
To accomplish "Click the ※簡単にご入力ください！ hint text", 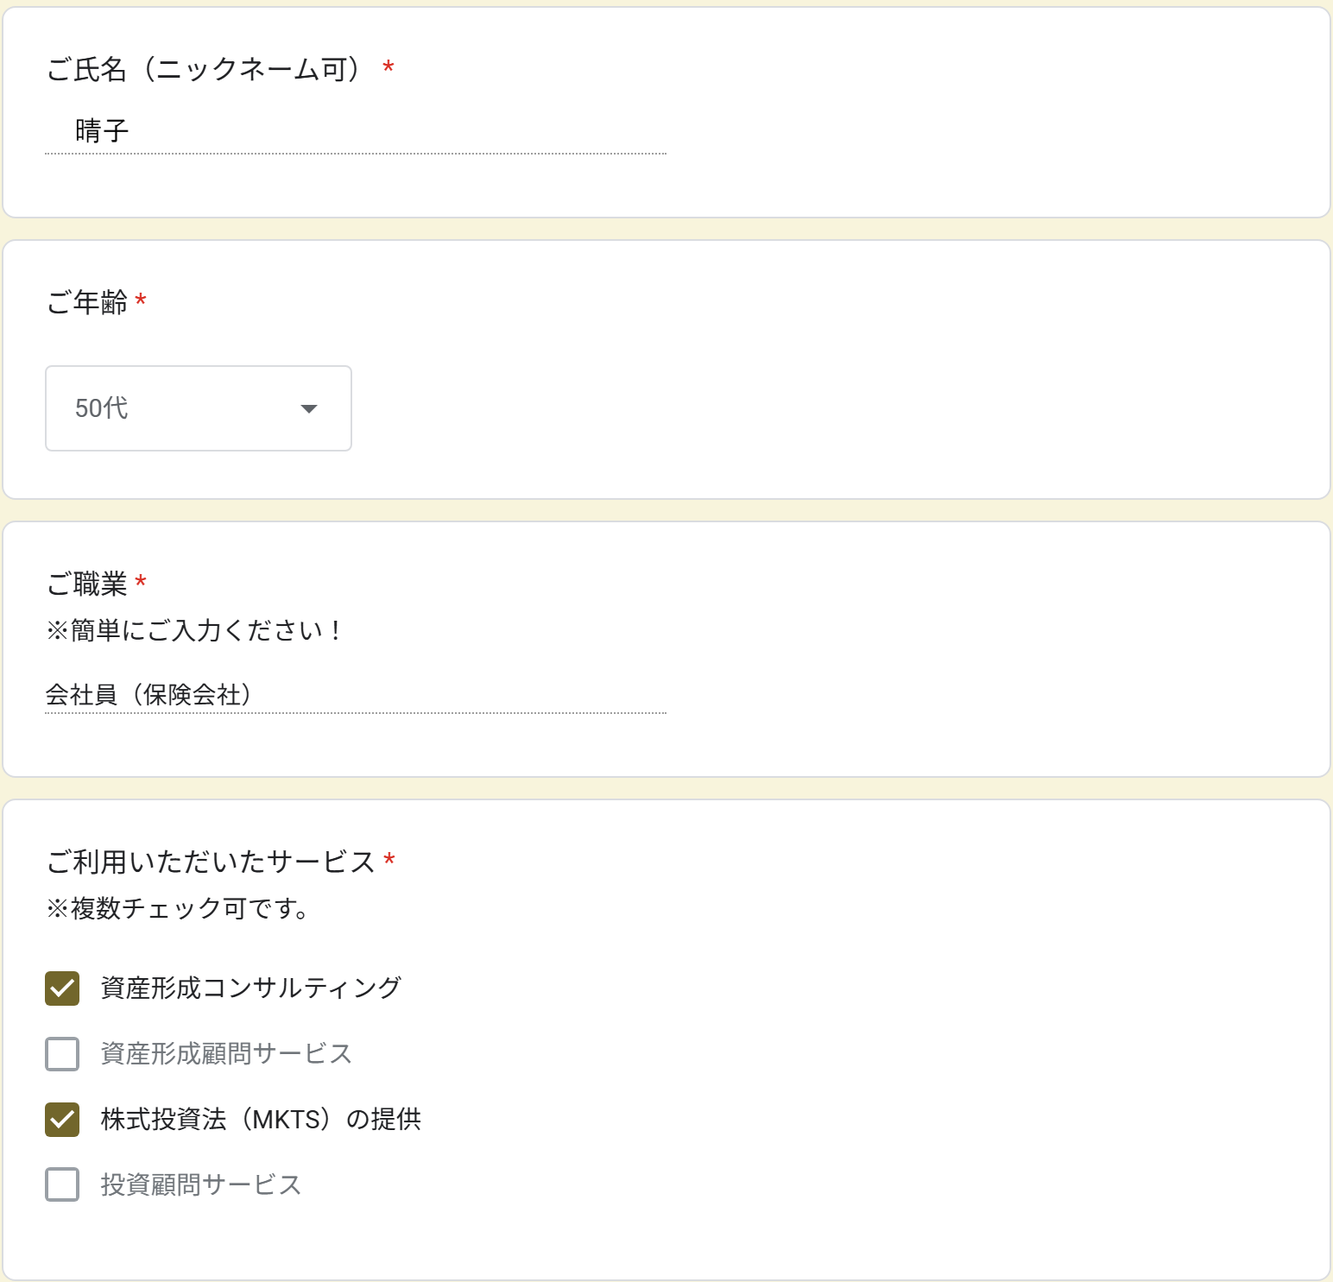I will pos(194,631).
